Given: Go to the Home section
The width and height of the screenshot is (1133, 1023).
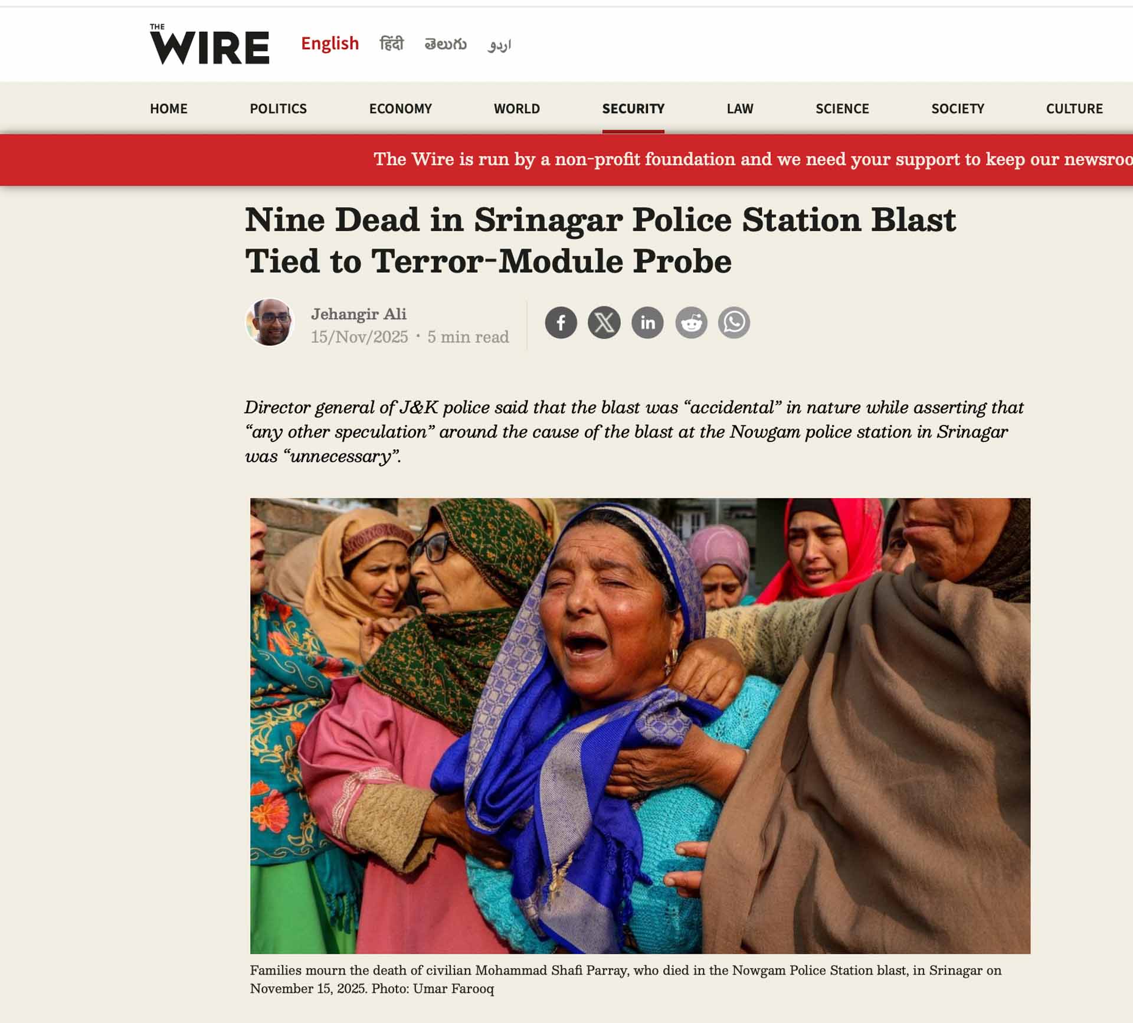Looking at the screenshot, I should click(169, 109).
